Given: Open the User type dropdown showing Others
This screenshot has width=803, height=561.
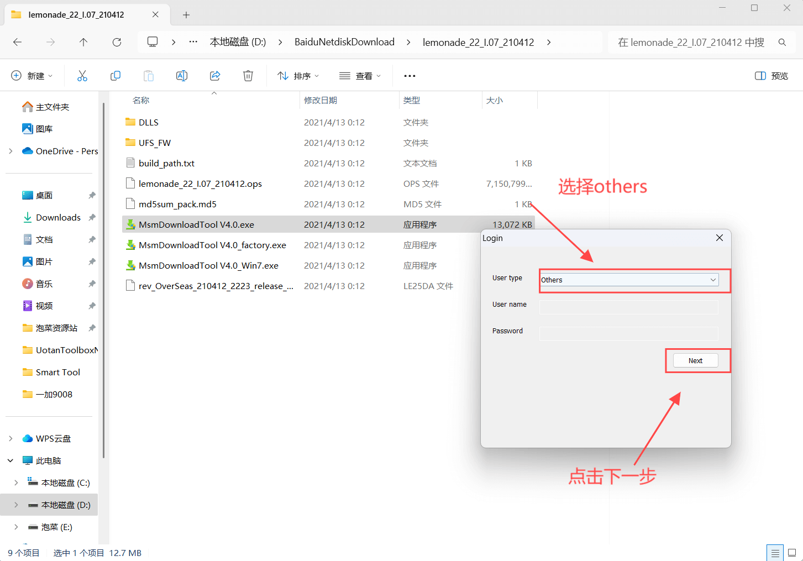Looking at the screenshot, I should [x=629, y=280].
